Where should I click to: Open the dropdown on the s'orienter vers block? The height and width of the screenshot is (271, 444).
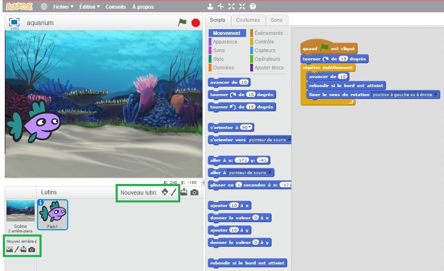(x=289, y=140)
